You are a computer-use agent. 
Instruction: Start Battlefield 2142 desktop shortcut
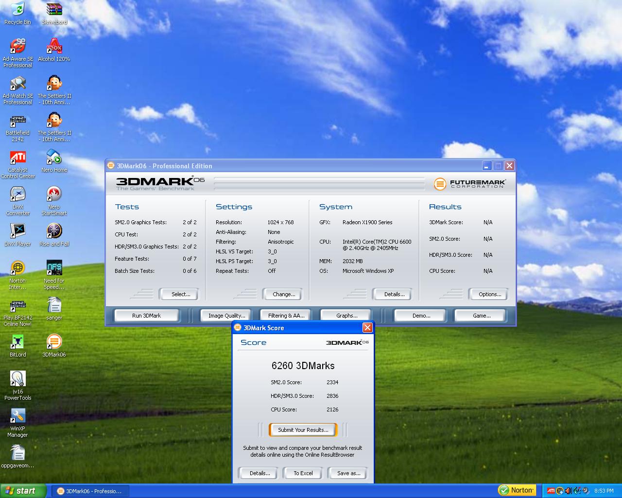click(x=17, y=127)
